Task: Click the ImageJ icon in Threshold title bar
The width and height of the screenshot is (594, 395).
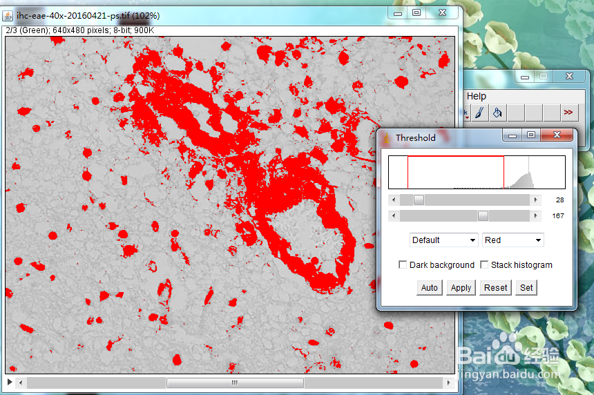Action: click(386, 138)
